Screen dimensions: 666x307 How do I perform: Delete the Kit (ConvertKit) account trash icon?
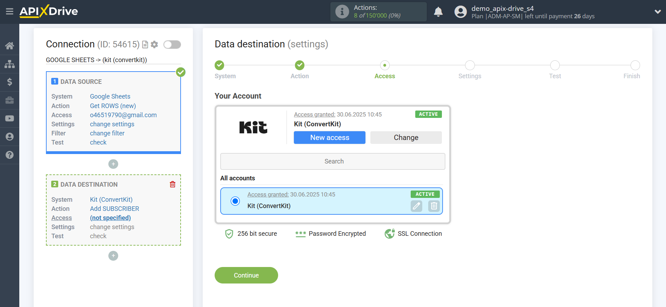(434, 206)
